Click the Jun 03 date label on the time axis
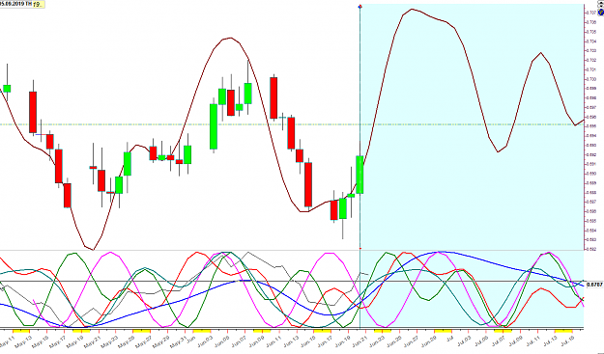The height and width of the screenshot is (354, 604). pyautogui.click(x=205, y=341)
